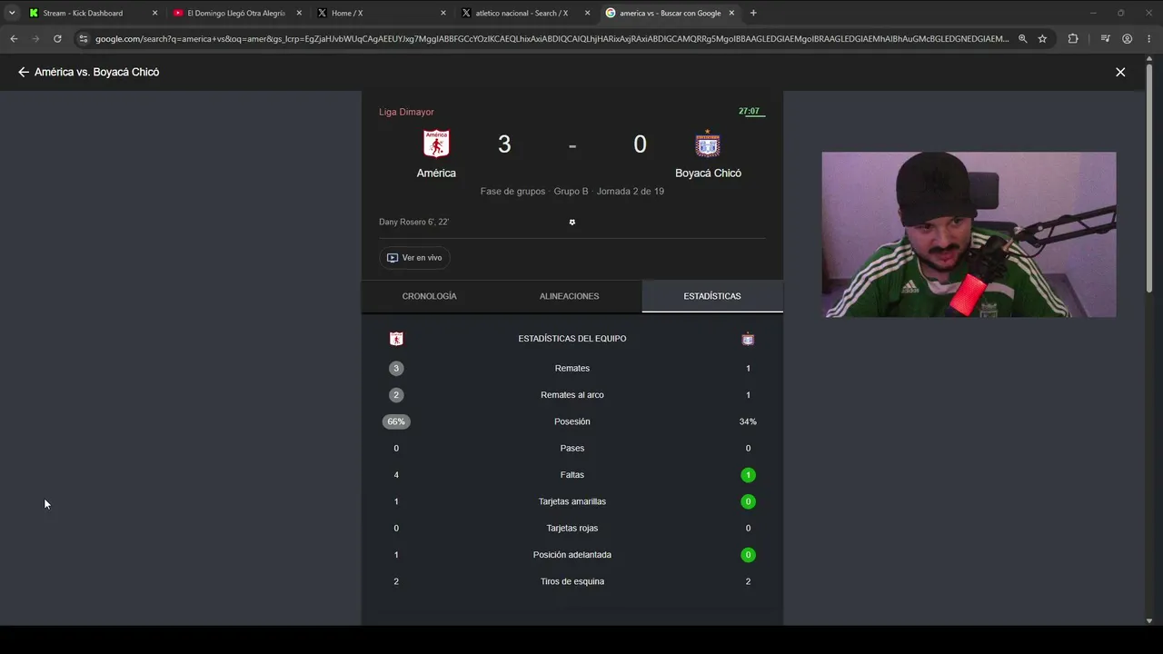This screenshot has height=654, width=1163.
Task: Click the Ver en vivo button
Action: click(x=414, y=258)
